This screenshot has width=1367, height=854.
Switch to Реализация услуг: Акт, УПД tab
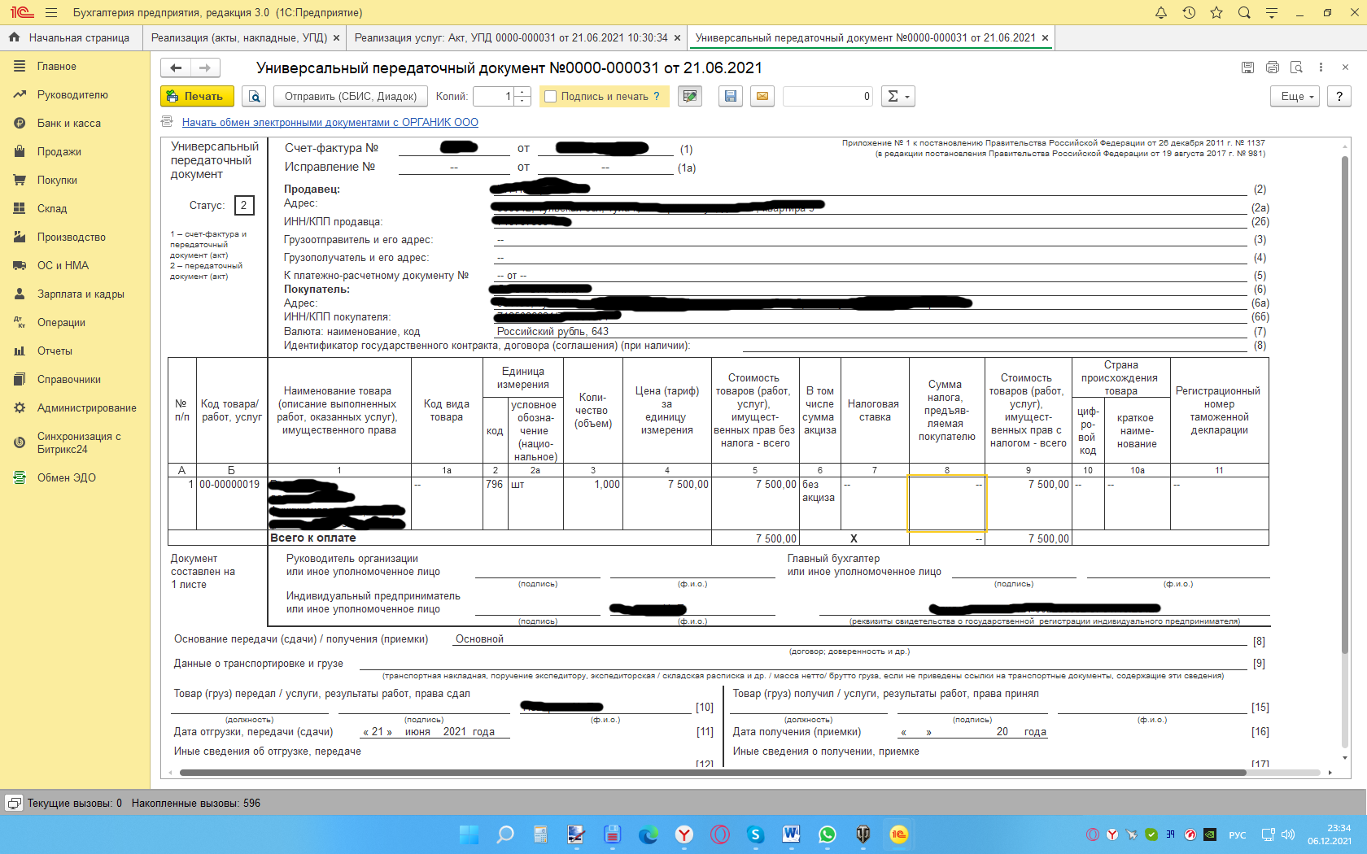(511, 38)
